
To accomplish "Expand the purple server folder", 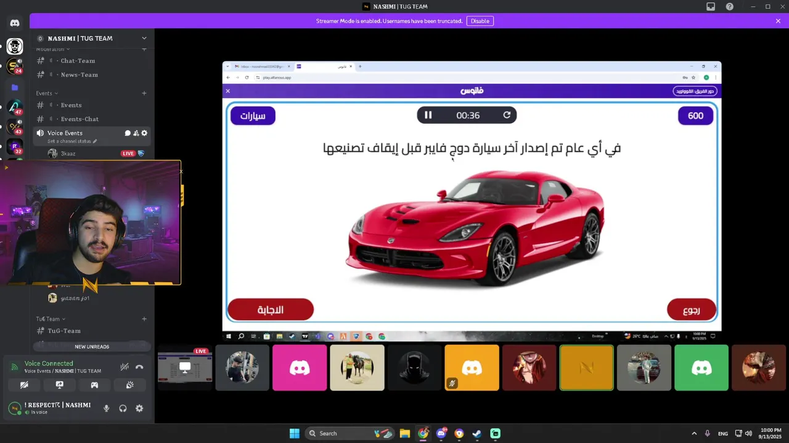I will point(15,87).
